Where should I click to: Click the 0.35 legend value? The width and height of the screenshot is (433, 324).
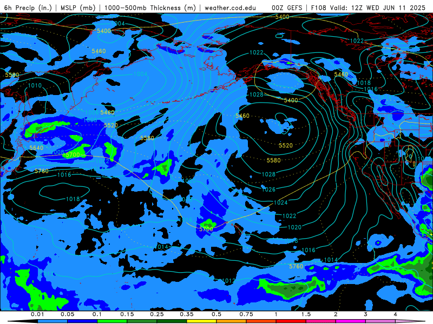coord(187,314)
